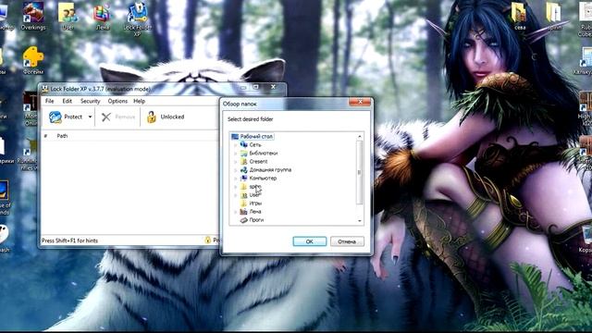Viewport: 592px width, 333px height.
Task: Click the # column header
Action: click(45, 136)
